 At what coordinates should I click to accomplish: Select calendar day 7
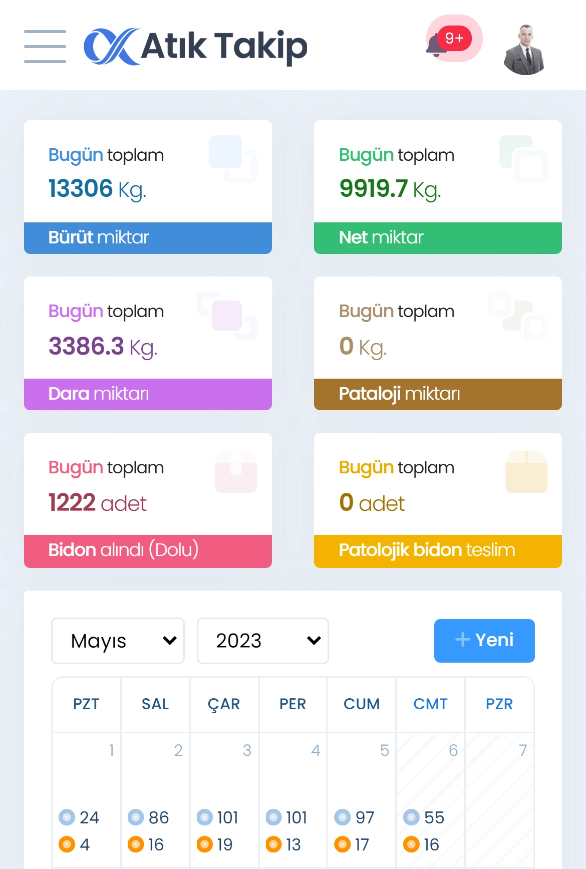pyautogui.click(x=499, y=800)
